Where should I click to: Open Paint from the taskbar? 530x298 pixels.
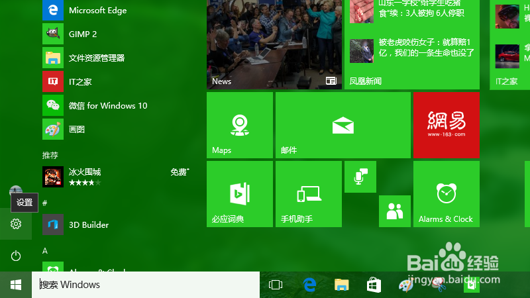pyautogui.click(x=406, y=285)
